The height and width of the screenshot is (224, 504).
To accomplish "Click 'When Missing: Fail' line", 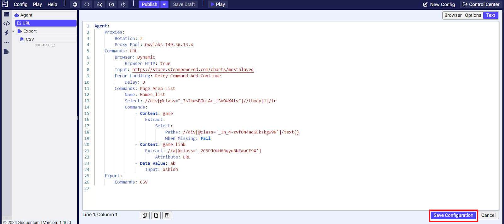I will click(x=188, y=139).
